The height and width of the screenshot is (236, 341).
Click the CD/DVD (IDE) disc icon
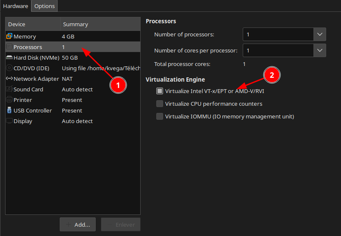click(9, 68)
